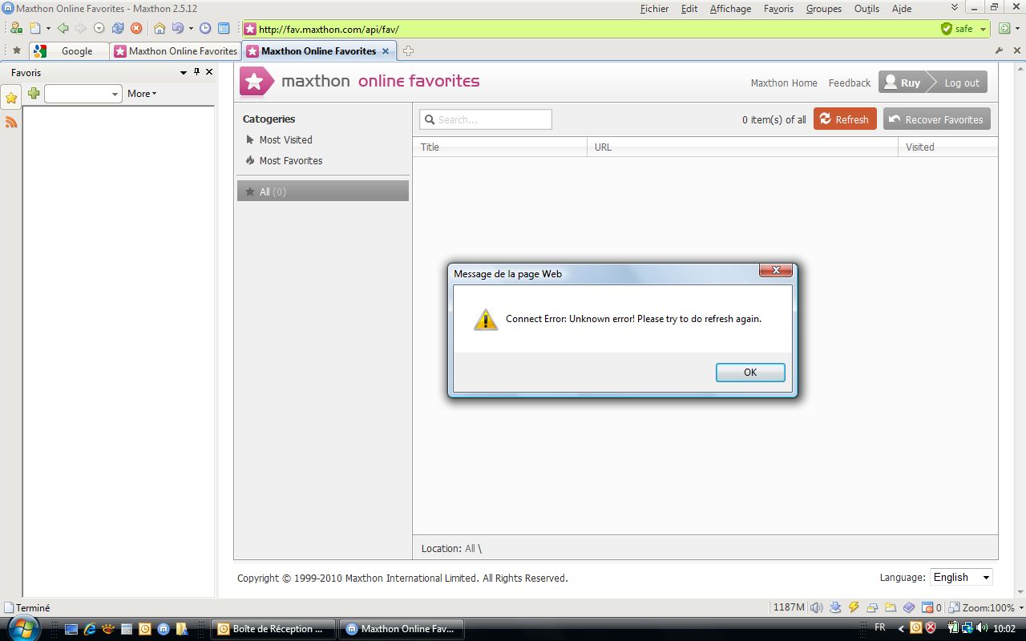Click the Ruy user button
This screenshot has height=641, width=1026.
click(x=904, y=82)
